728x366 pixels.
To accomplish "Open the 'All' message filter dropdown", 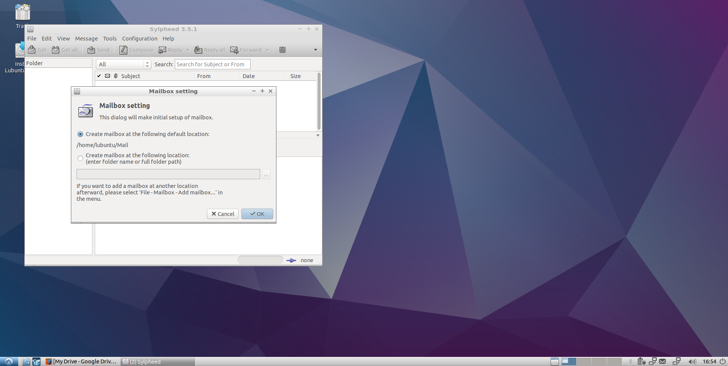I will coord(123,64).
